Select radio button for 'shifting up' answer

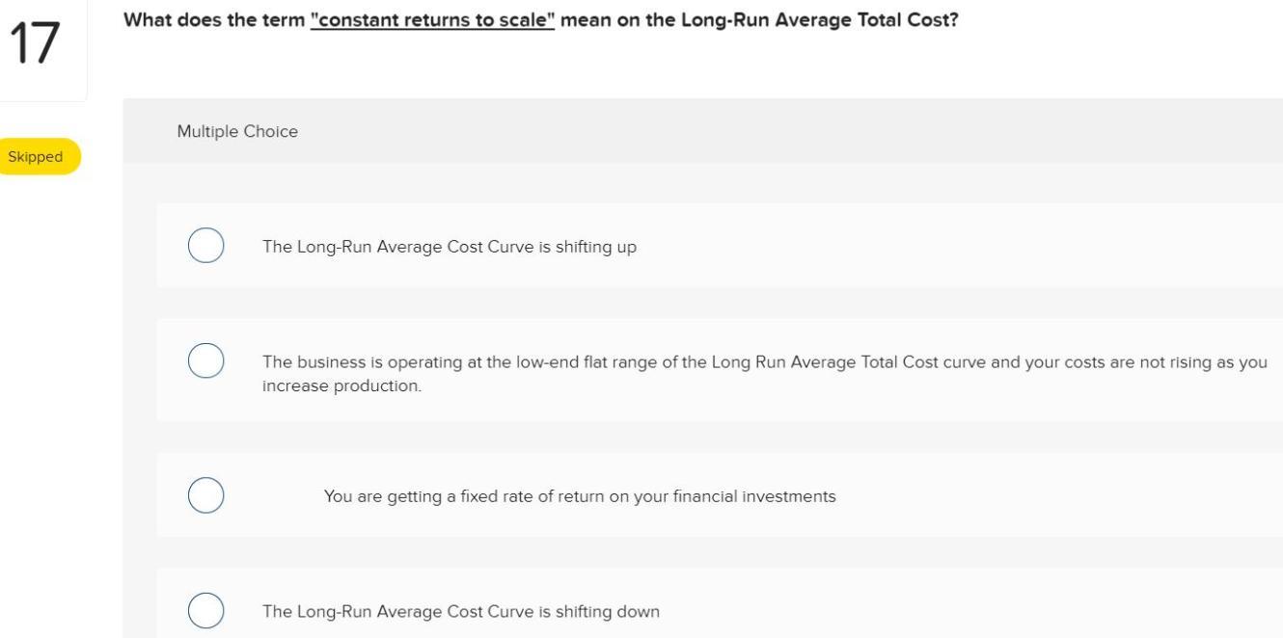205,245
